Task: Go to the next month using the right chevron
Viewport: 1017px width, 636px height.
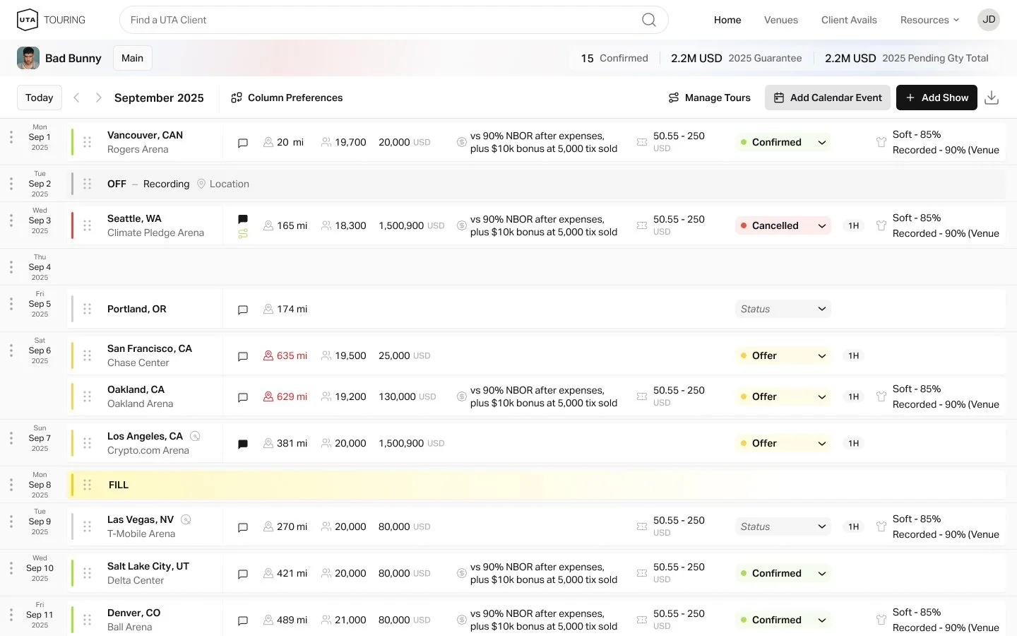Action: click(x=99, y=98)
